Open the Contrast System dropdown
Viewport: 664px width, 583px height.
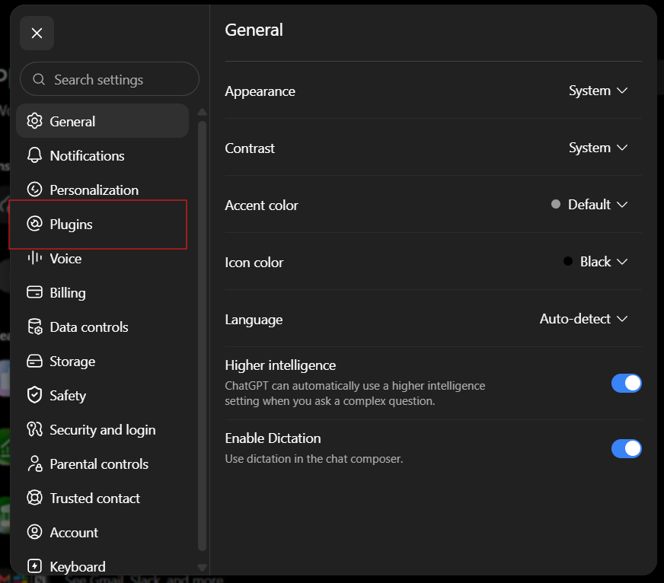coord(598,148)
